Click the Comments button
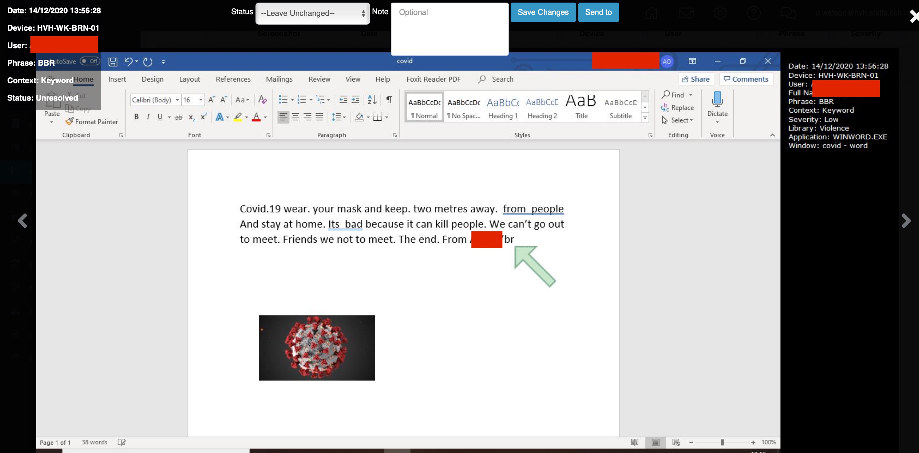Image resolution: width=919 pixels, height=453 pixels. point(746,79)
